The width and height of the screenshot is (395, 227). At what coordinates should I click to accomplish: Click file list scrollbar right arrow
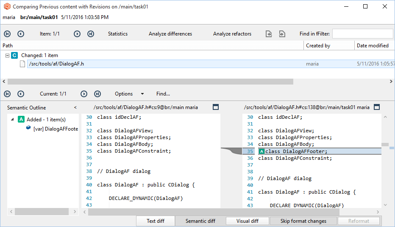pyautogui.click(x=391, y=82)
